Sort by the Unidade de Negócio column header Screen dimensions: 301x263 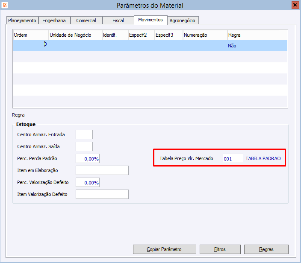click(75, 35)
